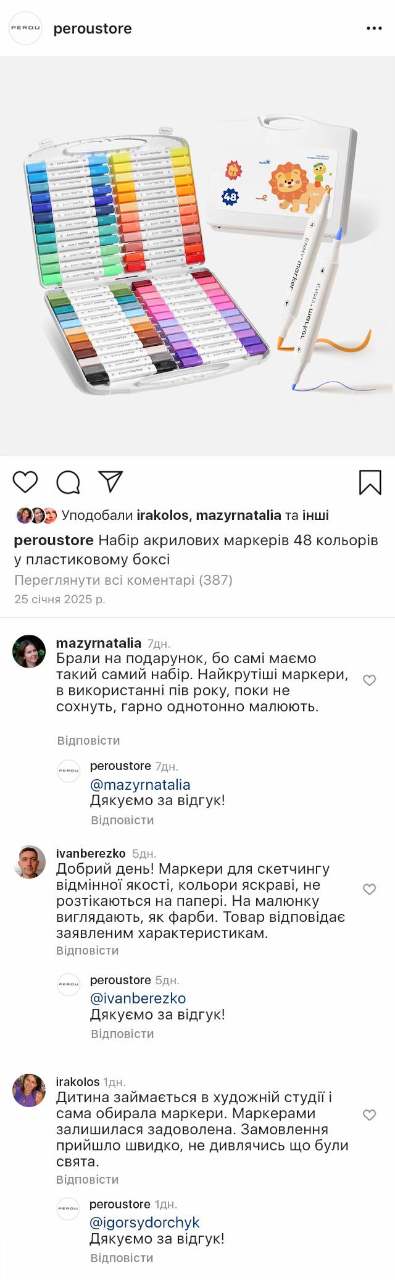Viewport: 395px width, 1280px height.
Task: View the likers' avatar group
Action: [x=36, y=515]
